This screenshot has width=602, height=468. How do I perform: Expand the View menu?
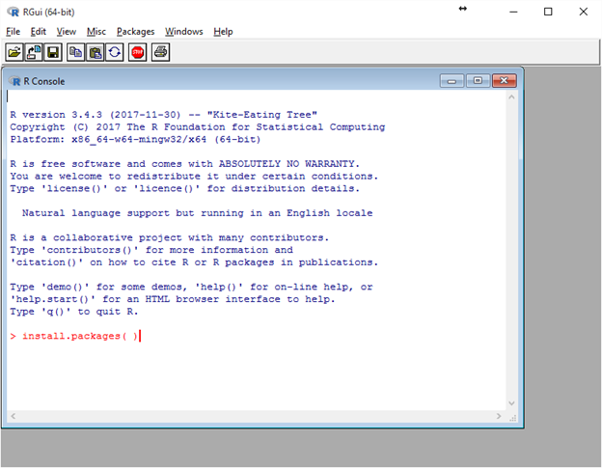point(66,31)
